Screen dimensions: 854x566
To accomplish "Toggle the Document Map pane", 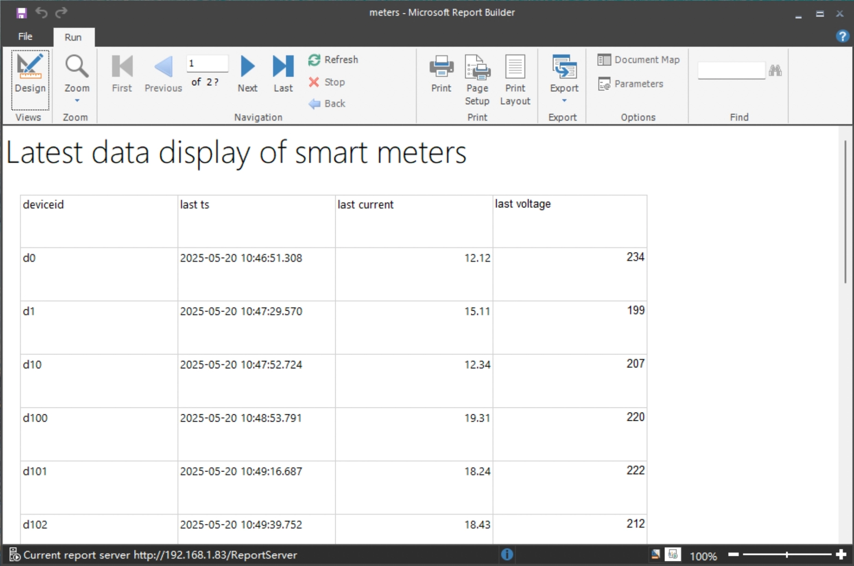I will click(639, 60).
